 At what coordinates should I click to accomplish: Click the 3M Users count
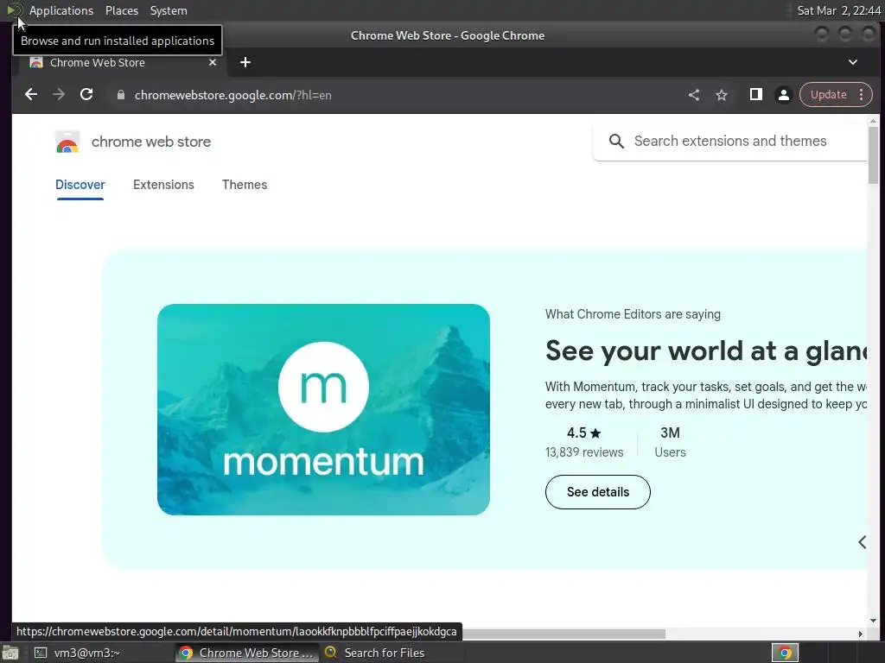click(x=670, y=442)
